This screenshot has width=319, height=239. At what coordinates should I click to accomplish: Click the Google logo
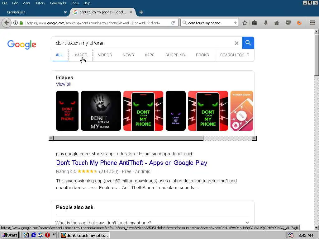22,45
